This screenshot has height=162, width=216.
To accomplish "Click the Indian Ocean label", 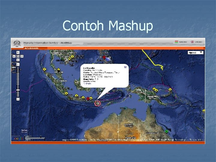I will click(x=24, y=131).
